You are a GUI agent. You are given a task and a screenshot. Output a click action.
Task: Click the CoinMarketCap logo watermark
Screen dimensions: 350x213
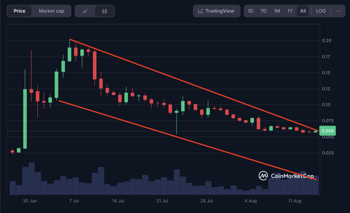tap(286, 176)
